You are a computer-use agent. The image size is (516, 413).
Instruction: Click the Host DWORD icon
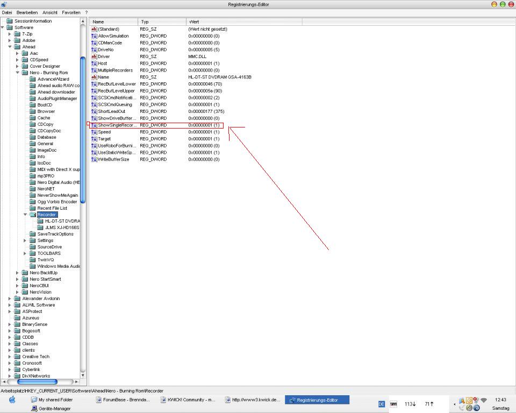(x=94, y=63)
